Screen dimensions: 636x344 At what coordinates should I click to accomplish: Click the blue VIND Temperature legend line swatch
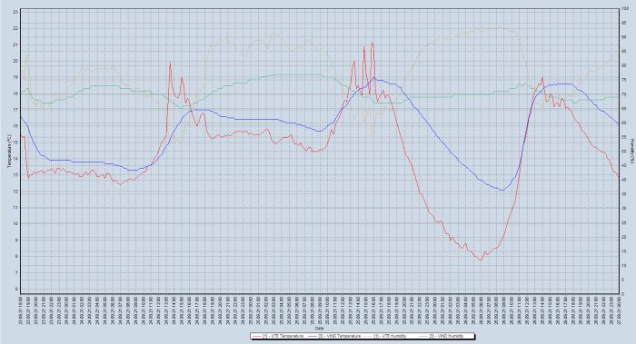pos(312,336)
